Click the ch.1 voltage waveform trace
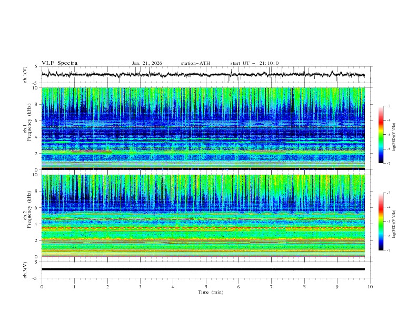The height and width of the screenshot is (322, 417). click(x=203, y=75)
